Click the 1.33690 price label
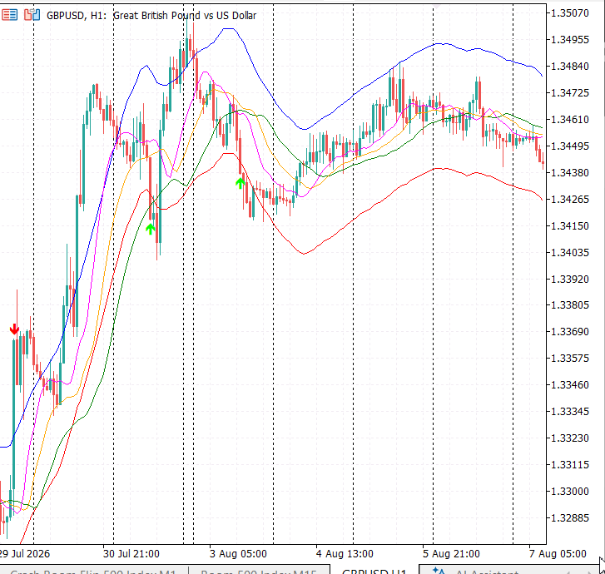605x574 pixels. 570,332
